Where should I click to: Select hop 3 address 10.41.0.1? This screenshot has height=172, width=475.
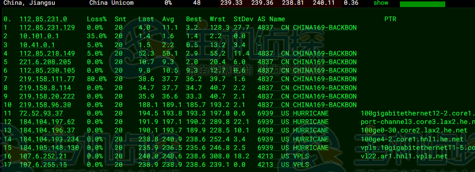pyautogui.click(x=37, y=45)
